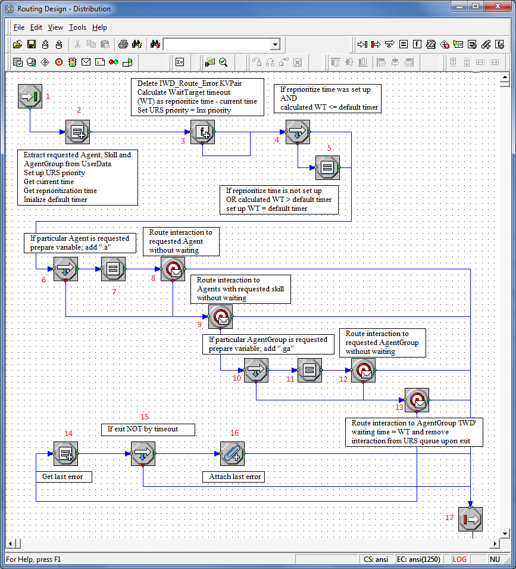Click the envelope icon in second toolbar
The image size is (516, 569).
[86, 62]
